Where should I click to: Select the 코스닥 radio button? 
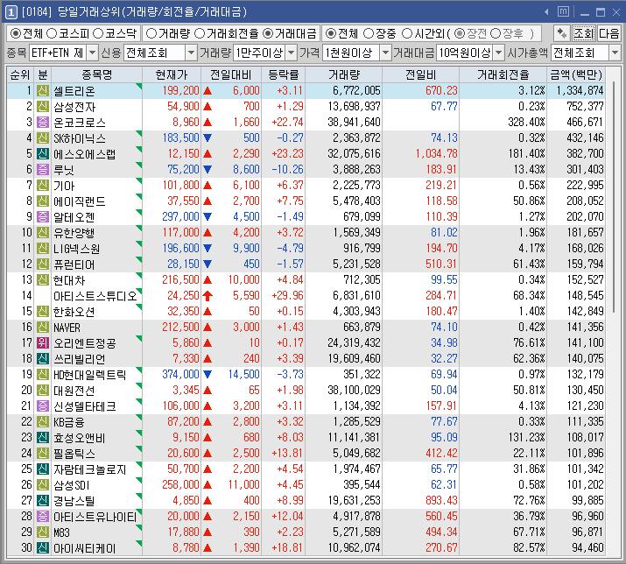pos(98,33)
